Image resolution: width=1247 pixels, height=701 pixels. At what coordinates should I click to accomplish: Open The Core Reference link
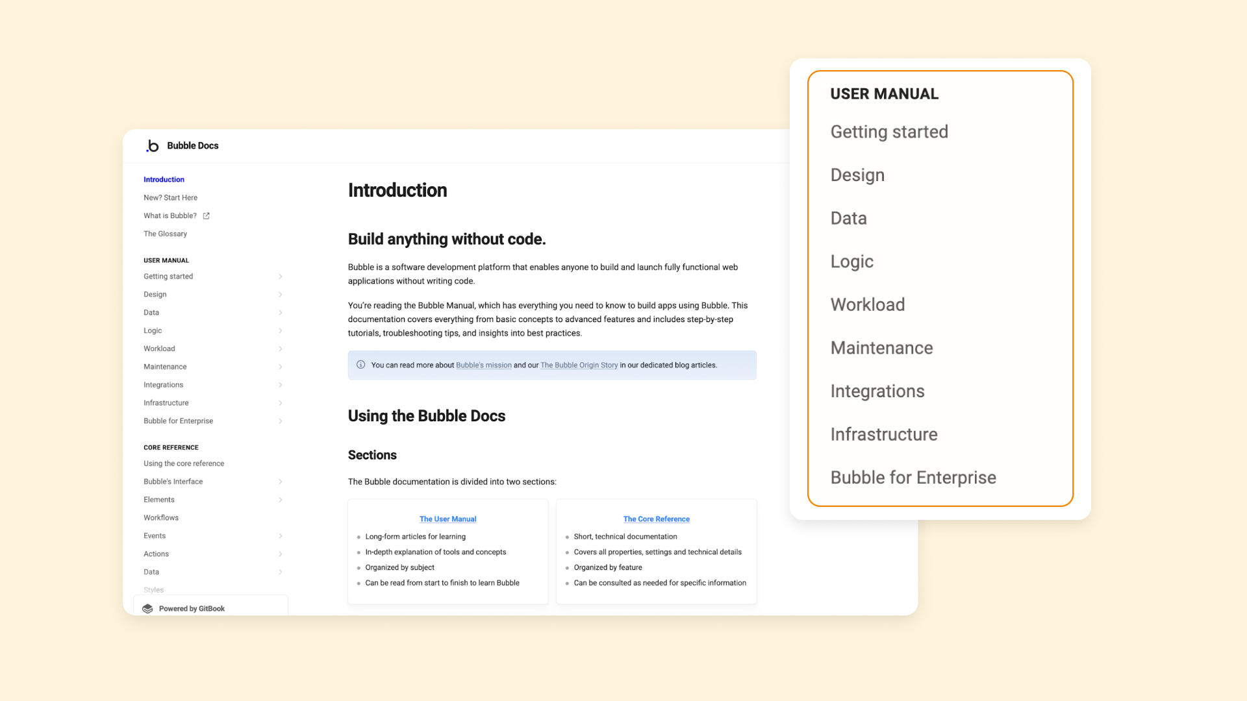[656, 519]
